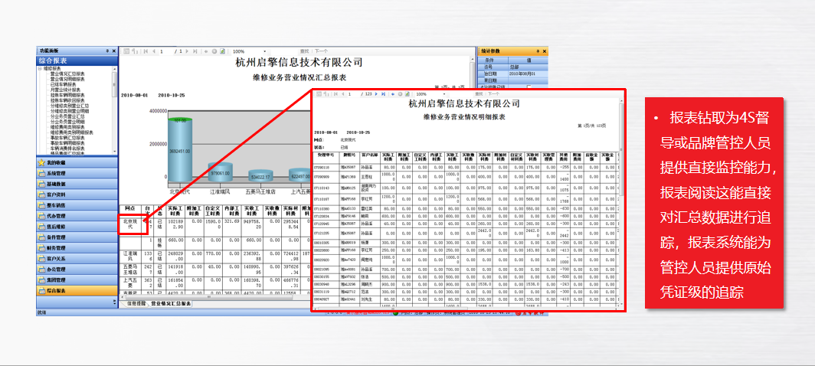The image size is (815, 366).
Task: Click first page icon in summary report toolbar
Action: (x=145, y=51)
